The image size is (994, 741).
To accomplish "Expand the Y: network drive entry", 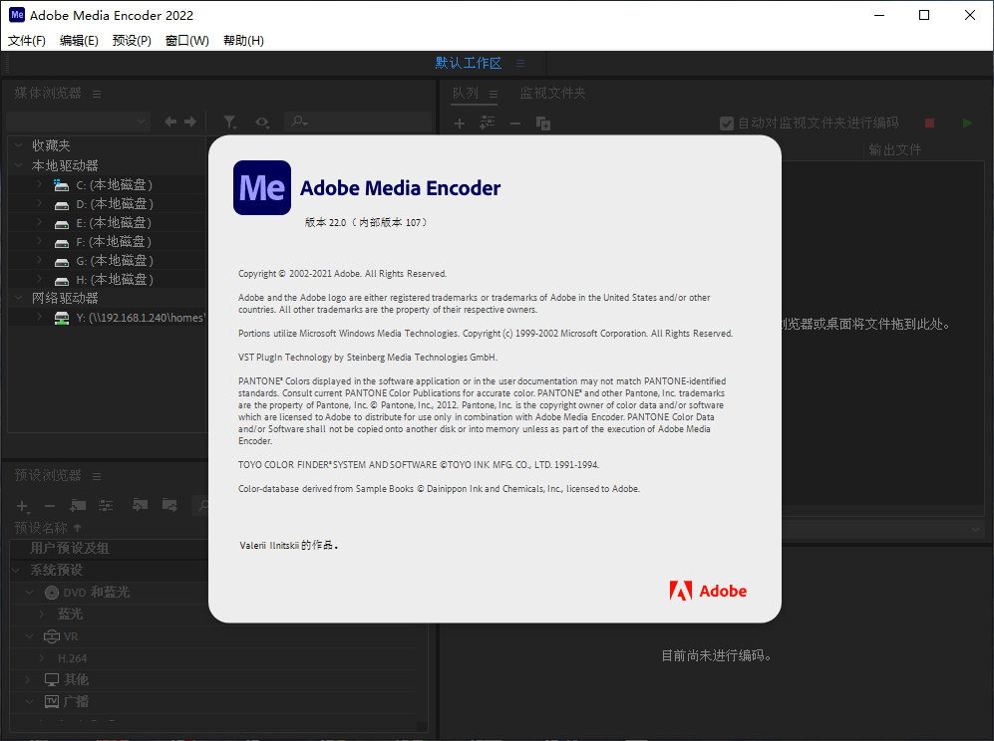I will coord(39,317).
